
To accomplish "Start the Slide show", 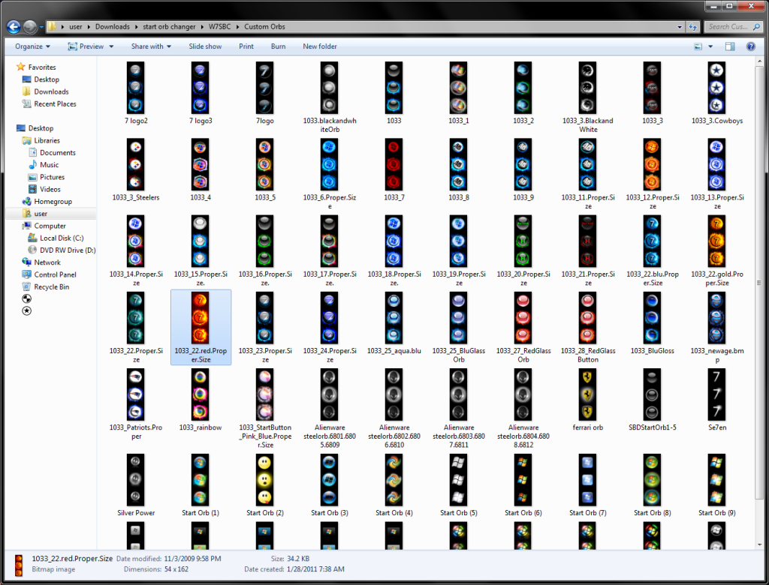I will 205,46.
